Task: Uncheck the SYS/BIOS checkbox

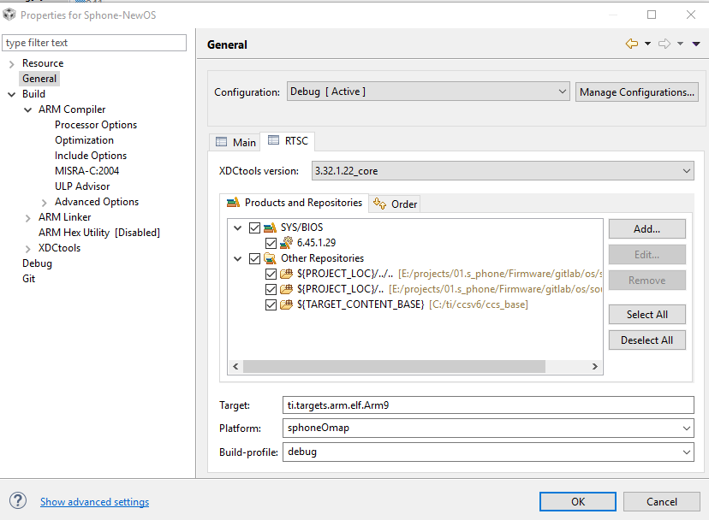Action: [254, 227]
